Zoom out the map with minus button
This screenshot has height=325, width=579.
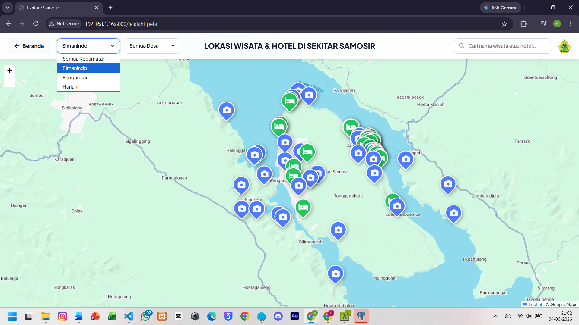pos(10,82)
